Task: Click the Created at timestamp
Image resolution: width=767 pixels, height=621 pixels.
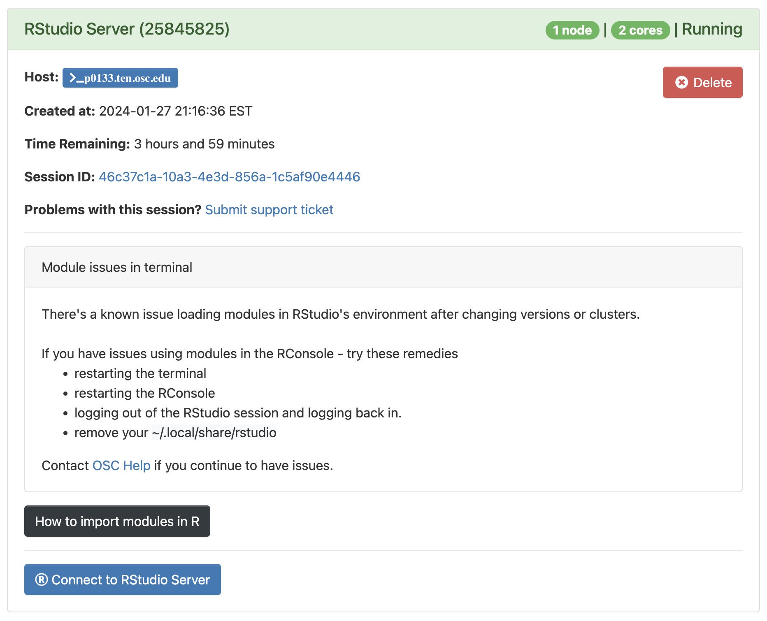Action: (x=175, y=111)
